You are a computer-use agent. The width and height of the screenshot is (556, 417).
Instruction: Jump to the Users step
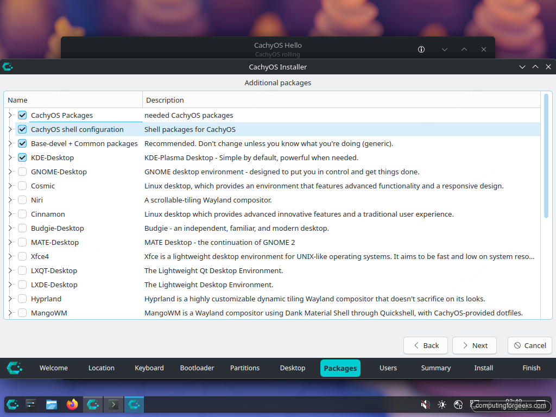(x=388, y=368)
